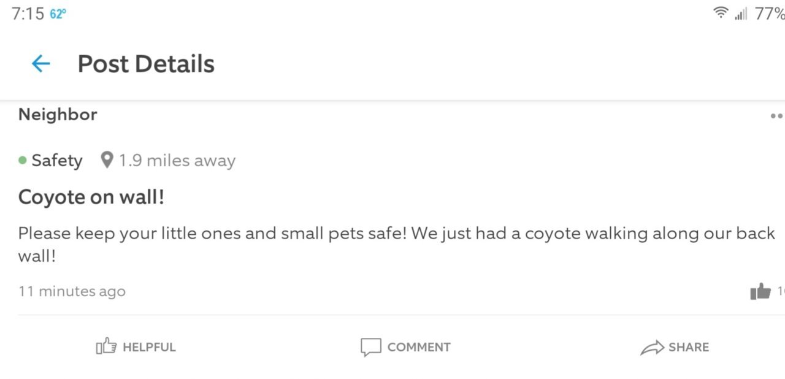Mark the post as HELPFUL

149,347
